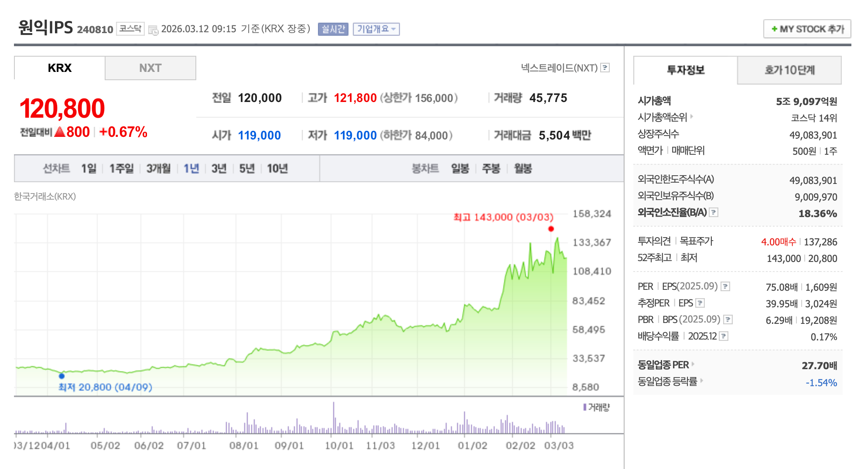Image resolution: width=854 pixels, height=469 pixels.
Task: Expand 동일업종 PER arrow link
Action: pyautogui.click(x=693, y=364)
